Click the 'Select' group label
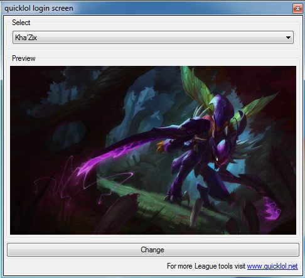 pyautogui.click(x=21, y=23)
